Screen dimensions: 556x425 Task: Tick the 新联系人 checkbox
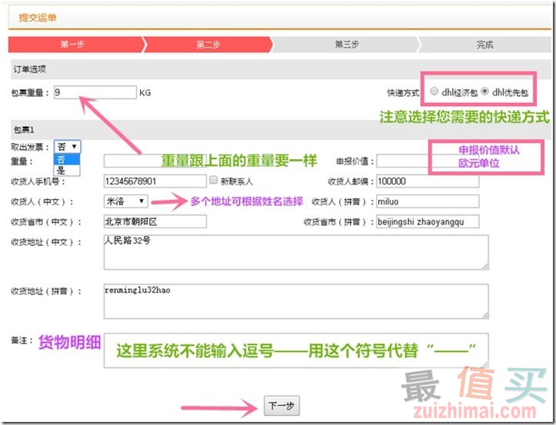coord(214,180)
